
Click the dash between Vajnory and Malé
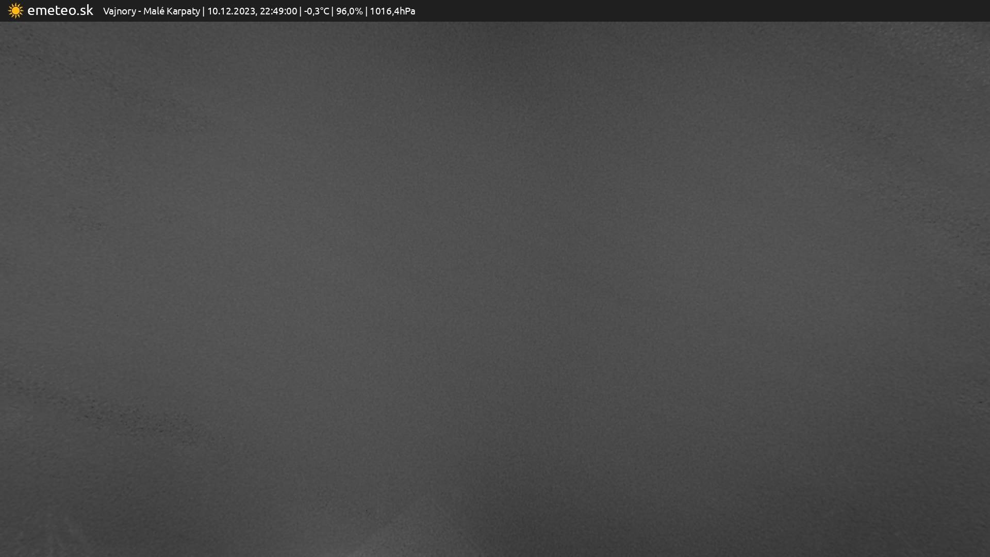(140, 11)
